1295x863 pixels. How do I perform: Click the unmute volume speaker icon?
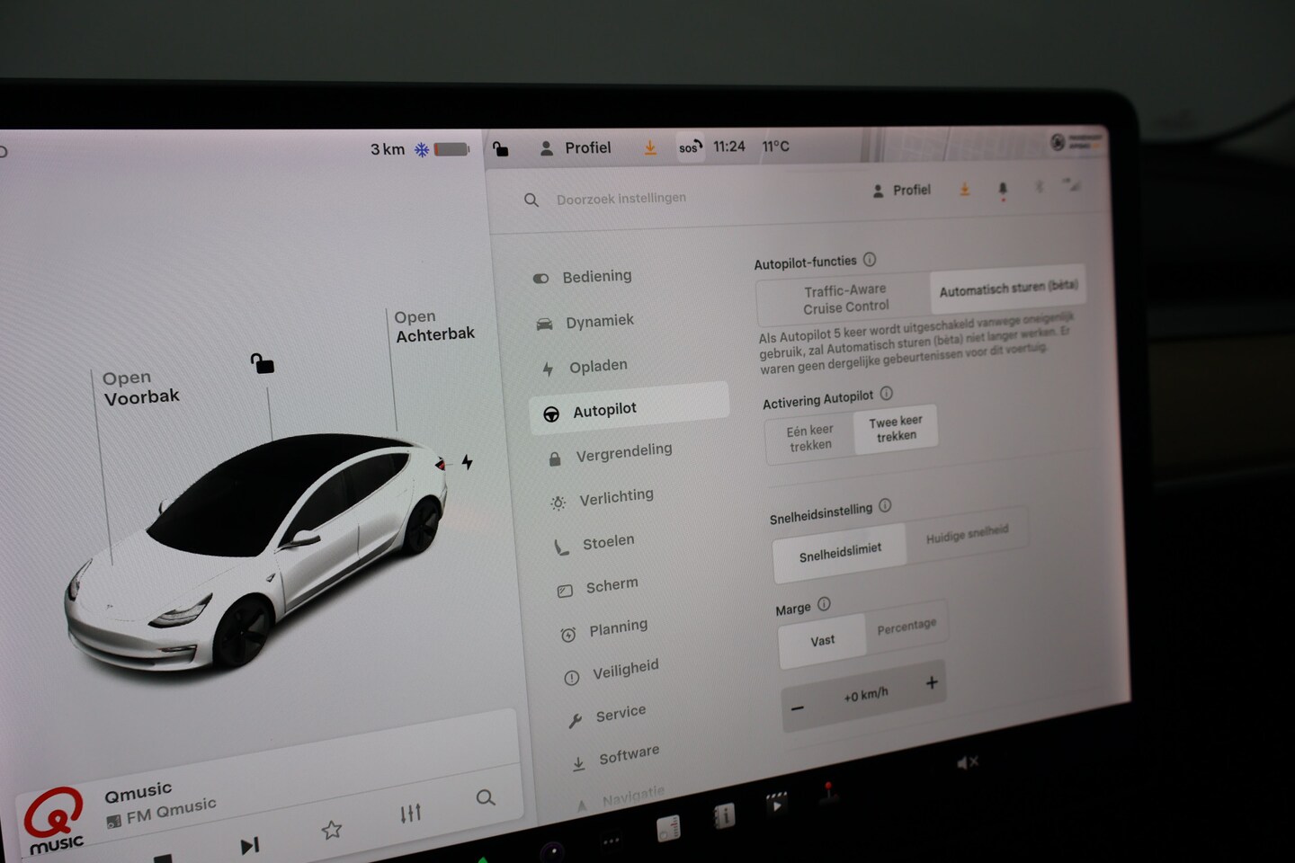[968, 762]
